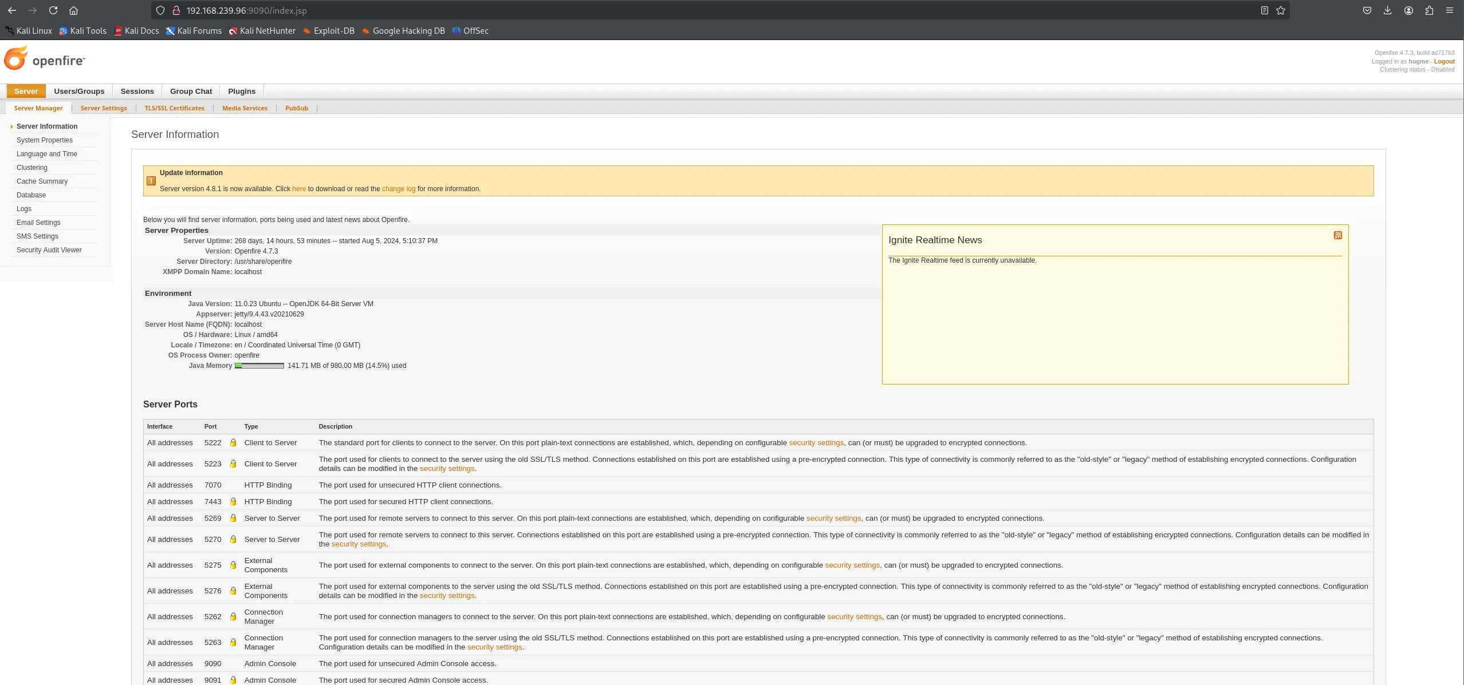The width and height of the screenshot is (1464, 685).
Task: Open the change log link
Action: (399, 189)
